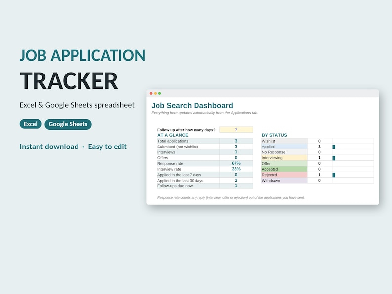Select the Interviews value 1
Screen dimensions: 392x294
236,152
